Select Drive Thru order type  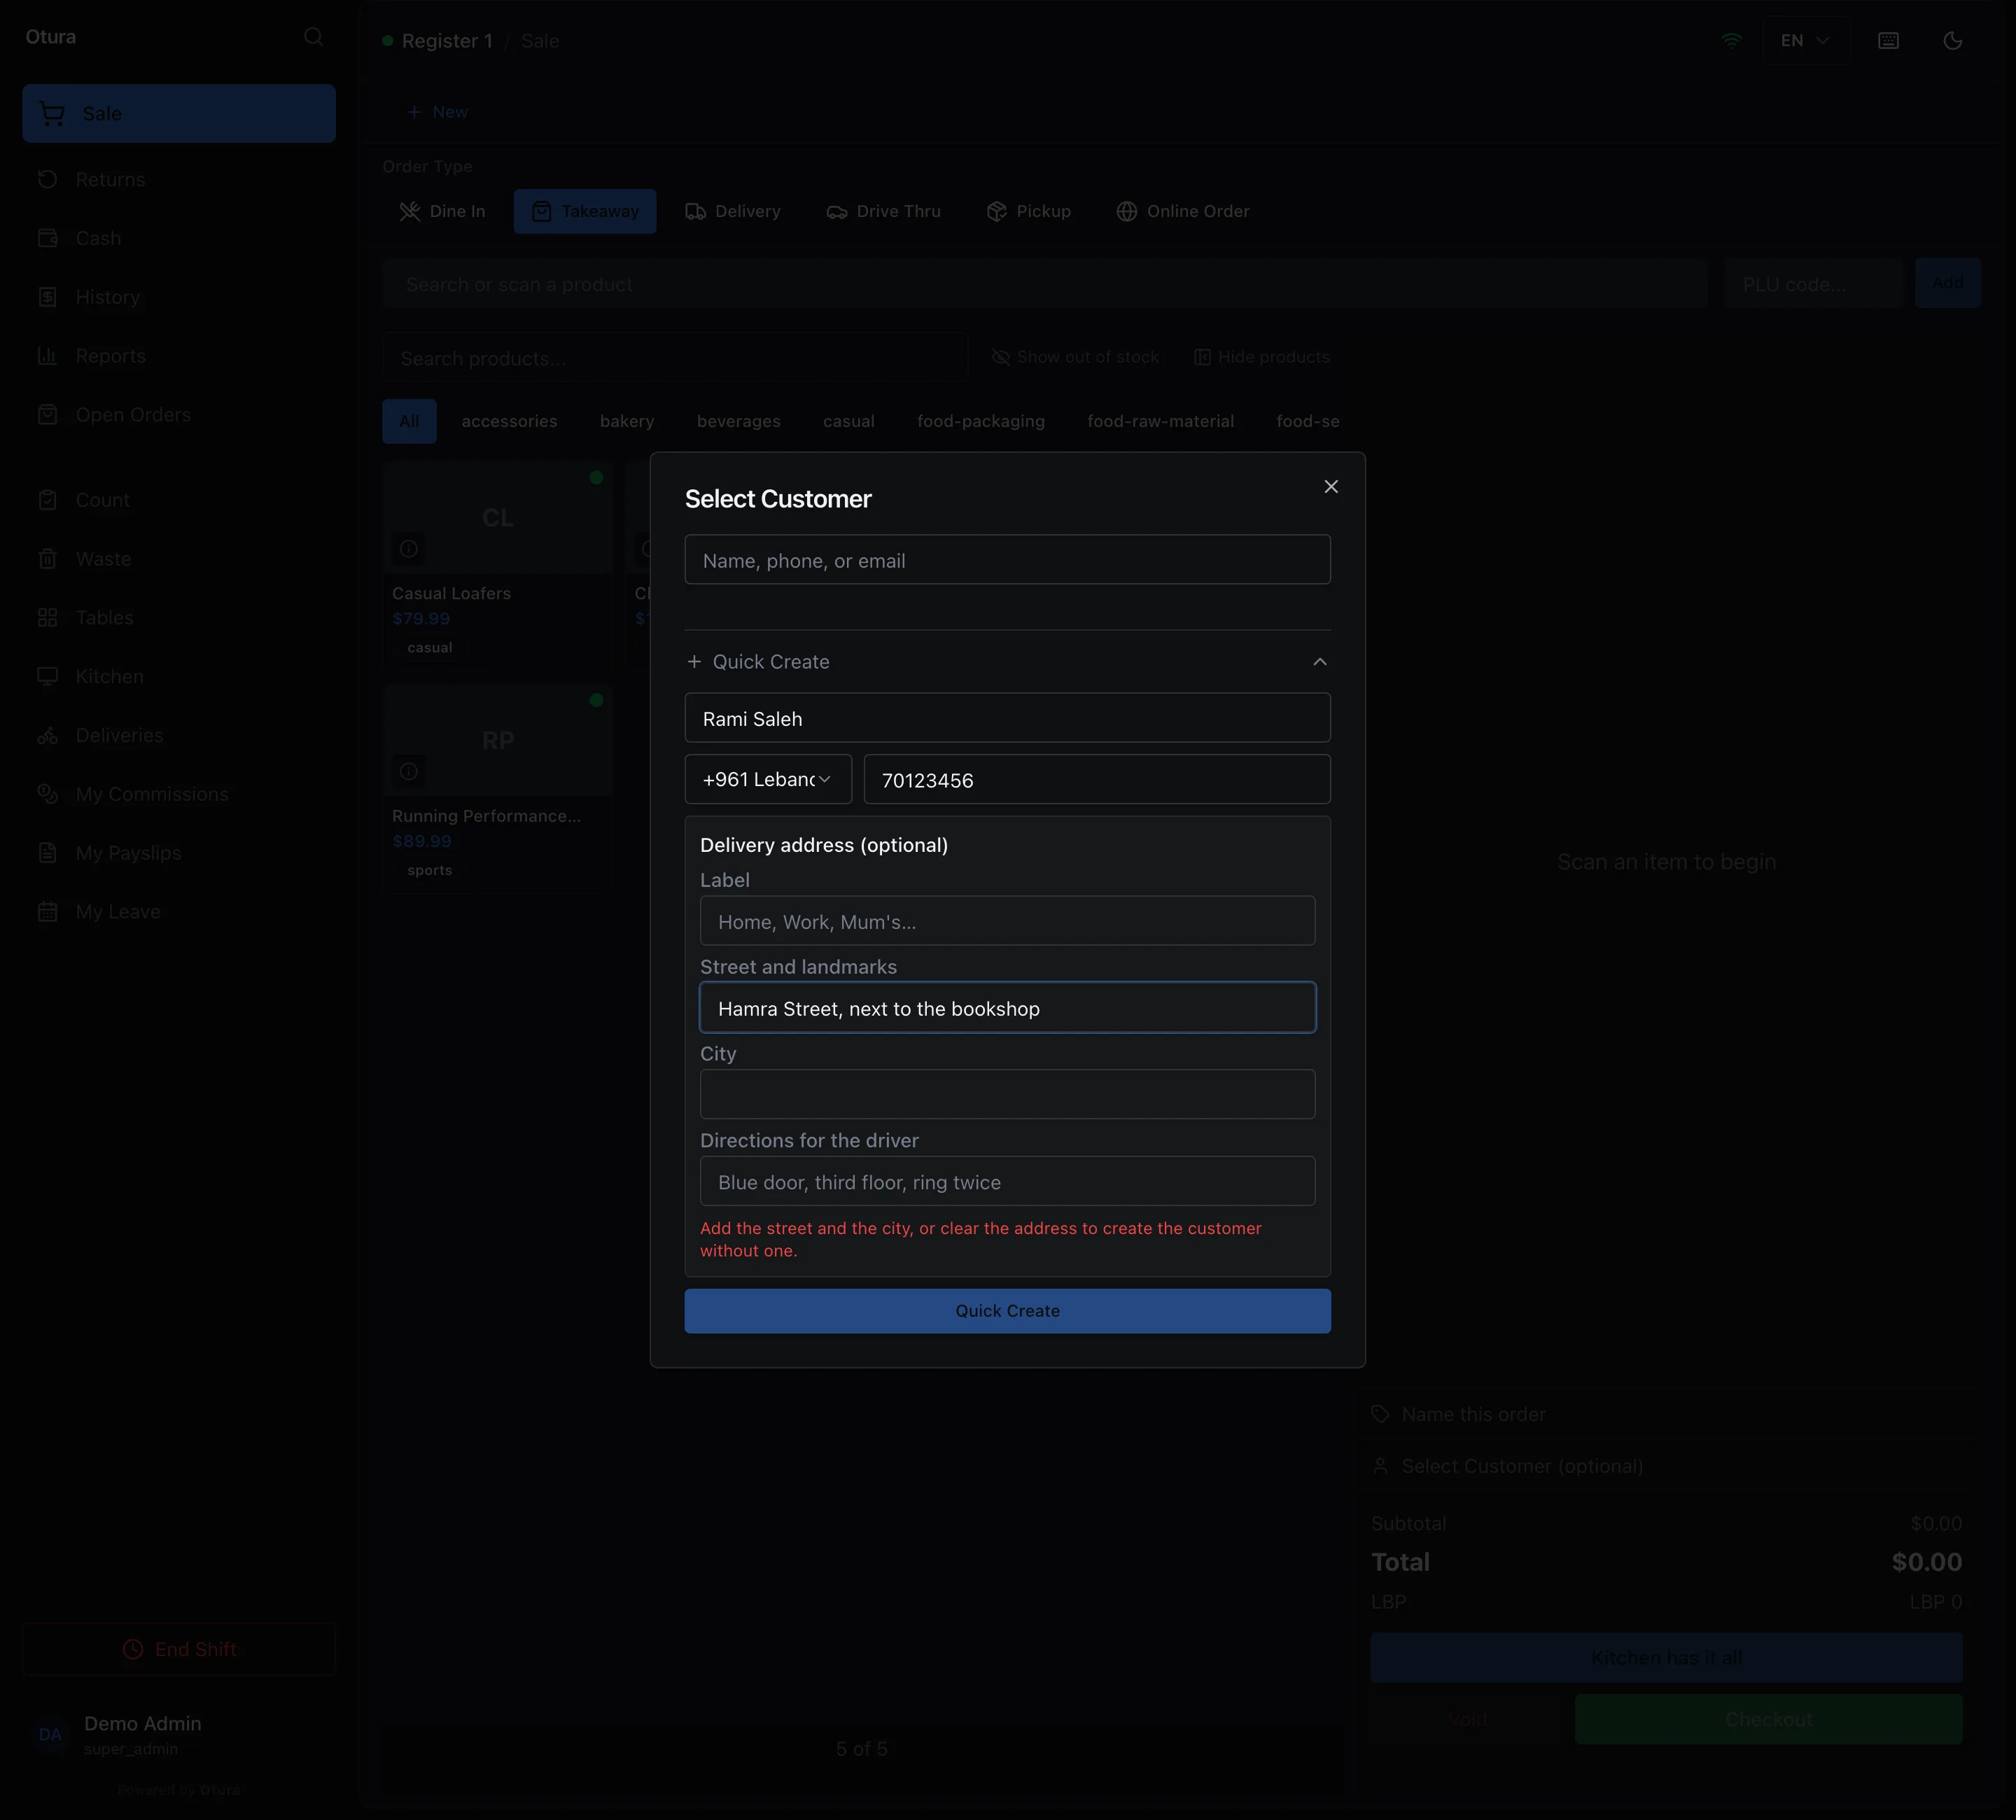(x=884, y=211)
